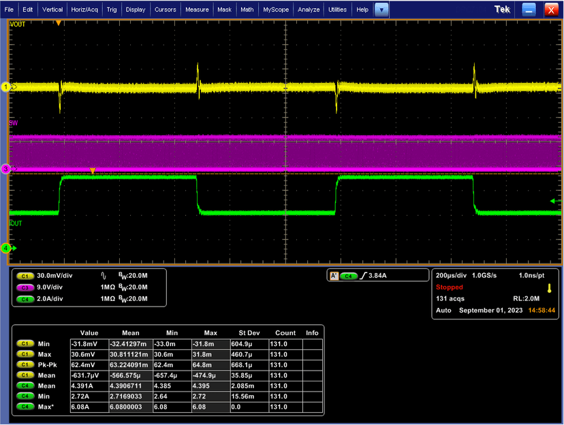564x425 pixels.
Task: Select the channel 3 ground reference marker
Action: click(6, 169)
